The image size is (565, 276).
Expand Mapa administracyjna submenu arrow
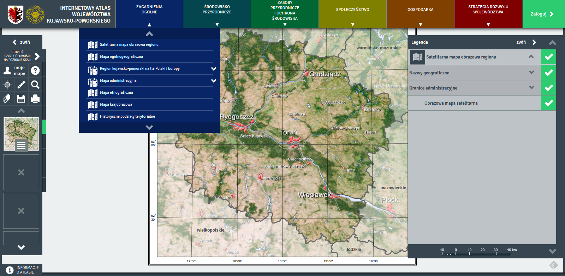213,81
